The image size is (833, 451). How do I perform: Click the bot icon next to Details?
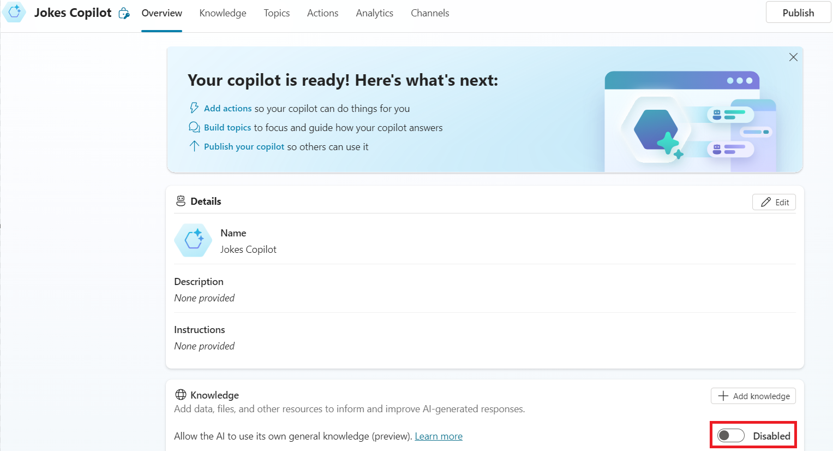coord(181,201)
